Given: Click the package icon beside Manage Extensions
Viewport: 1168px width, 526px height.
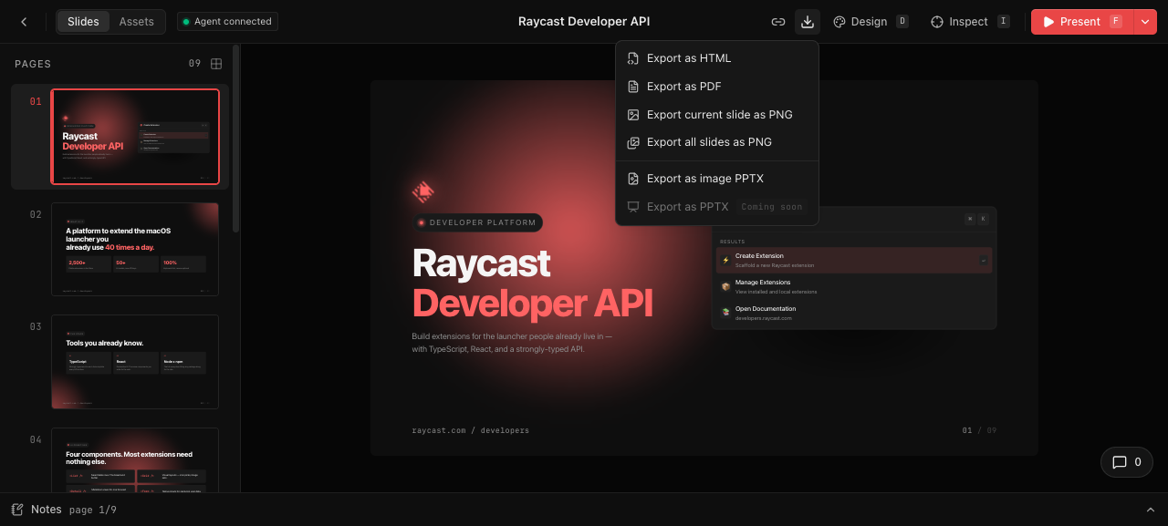Looking at the screenshot, I should 726,286.
